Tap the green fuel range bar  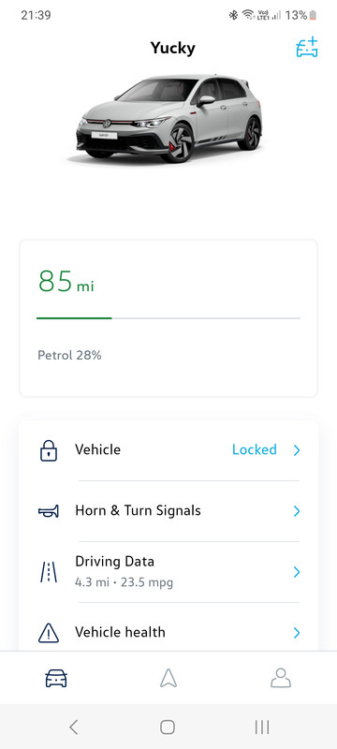pyautogui.click(x=74, y=317)
